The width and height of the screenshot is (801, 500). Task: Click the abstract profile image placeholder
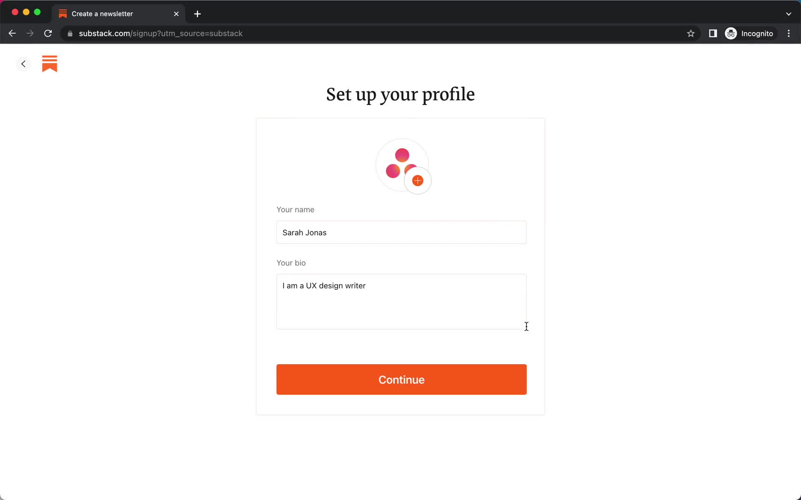401,165
